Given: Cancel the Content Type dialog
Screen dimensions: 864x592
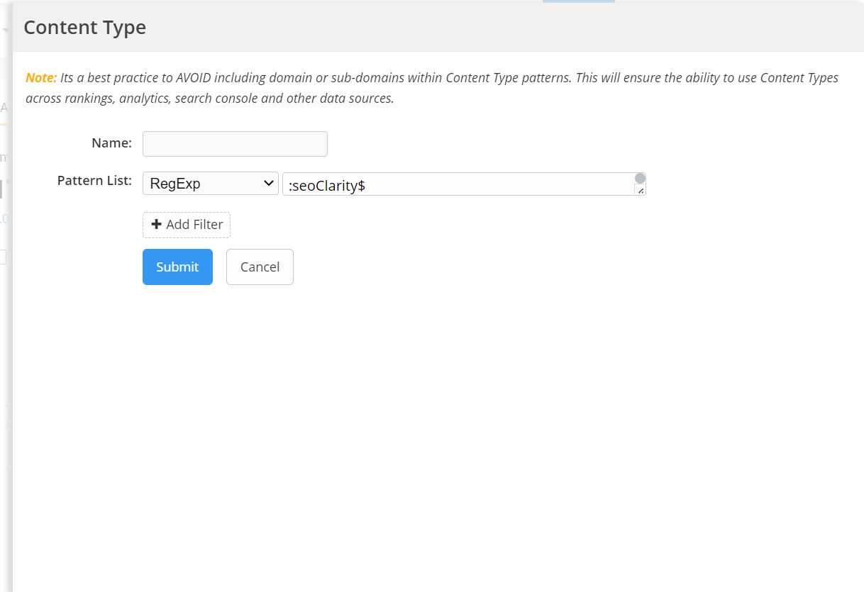Looking at the screenshot, I should pyautogui.click(x=260, y=267).
